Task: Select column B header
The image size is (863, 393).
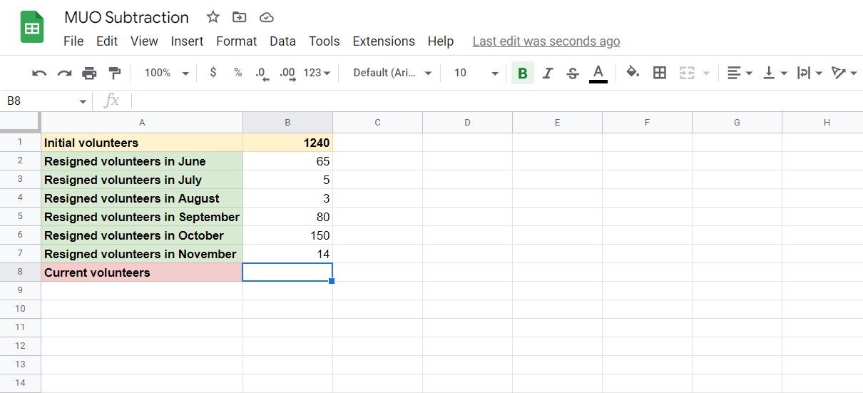Action: pos(287,123)
